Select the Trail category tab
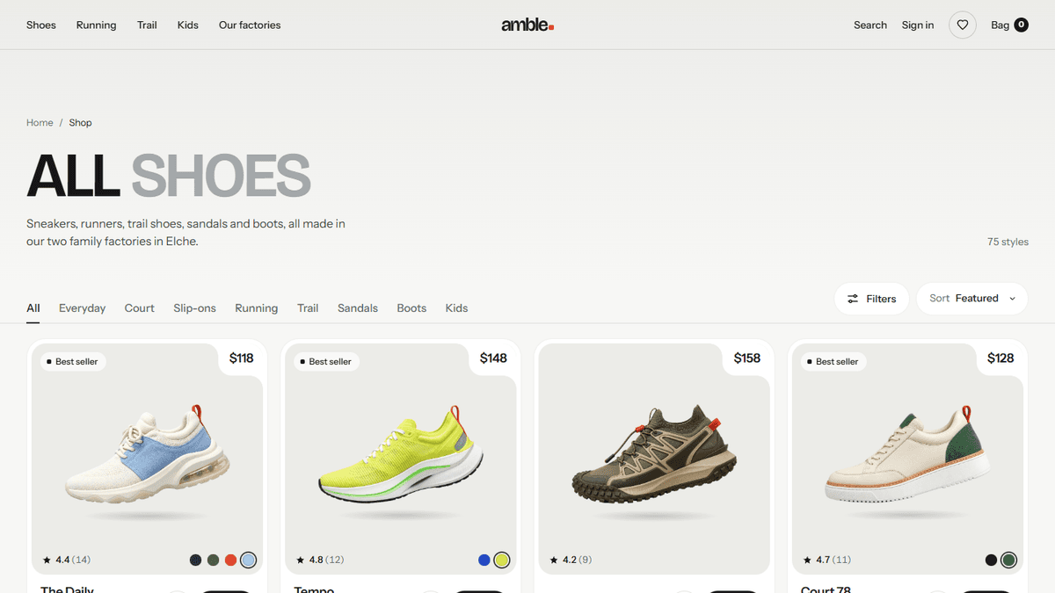The width and height of the screenshot is (1055, 593). [x=308, y=308]
